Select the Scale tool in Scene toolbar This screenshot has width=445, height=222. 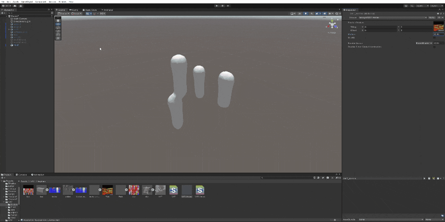(x=58, y=31)
